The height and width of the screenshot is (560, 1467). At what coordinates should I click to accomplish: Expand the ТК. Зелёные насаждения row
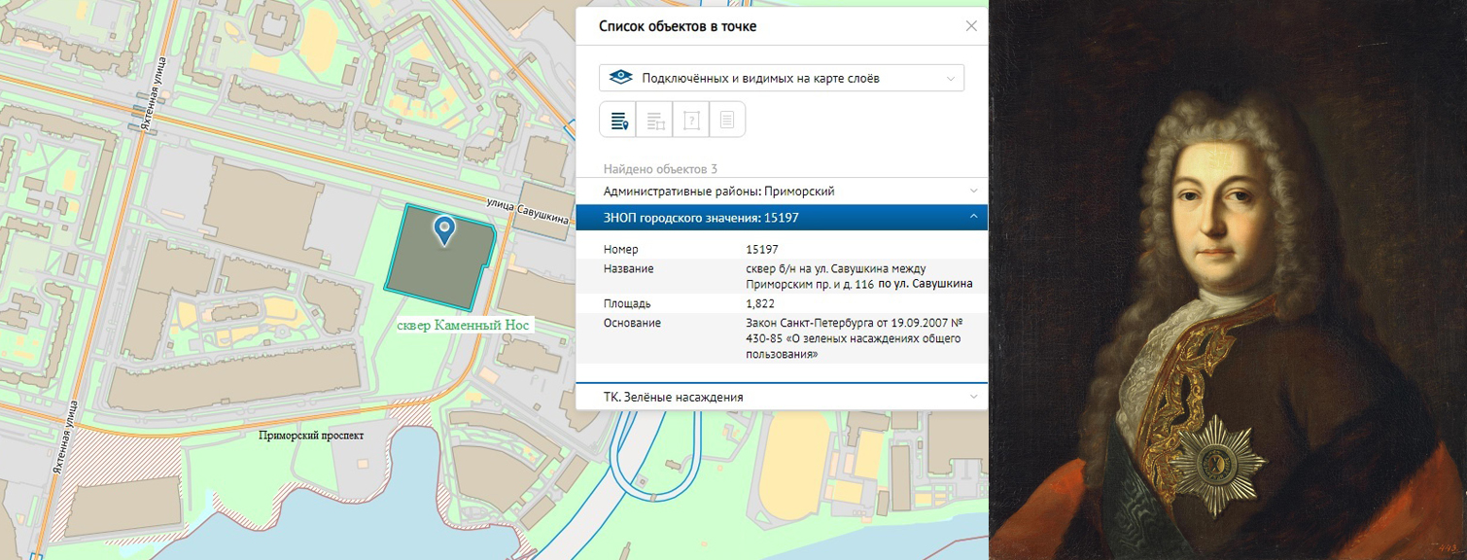(782, 397)
